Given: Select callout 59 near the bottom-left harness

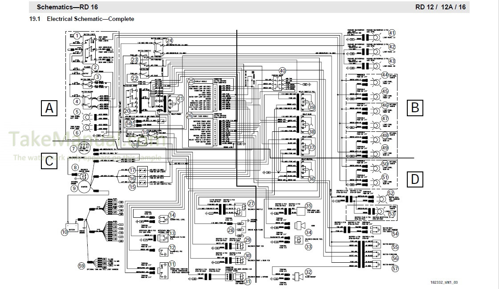Looking at the screenshot, I should point(81,266).
